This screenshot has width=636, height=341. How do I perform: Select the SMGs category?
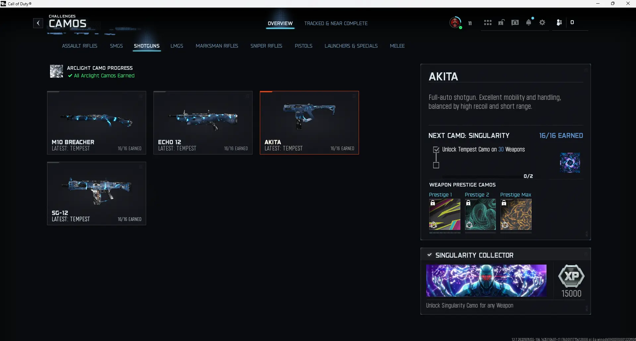point(116,46)
